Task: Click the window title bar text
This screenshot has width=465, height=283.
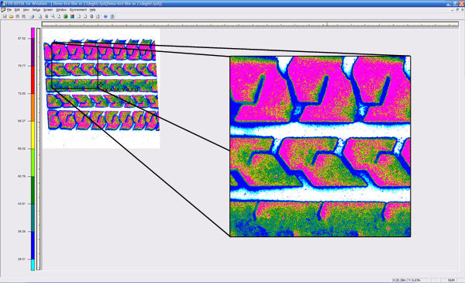Action: click(x=84, y=4)
